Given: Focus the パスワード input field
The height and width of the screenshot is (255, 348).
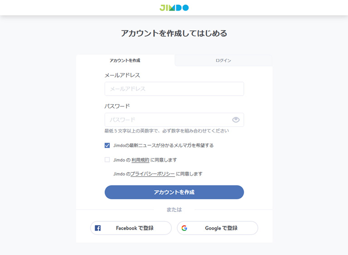Looking at the screenshot, I should tap(174, 120).
